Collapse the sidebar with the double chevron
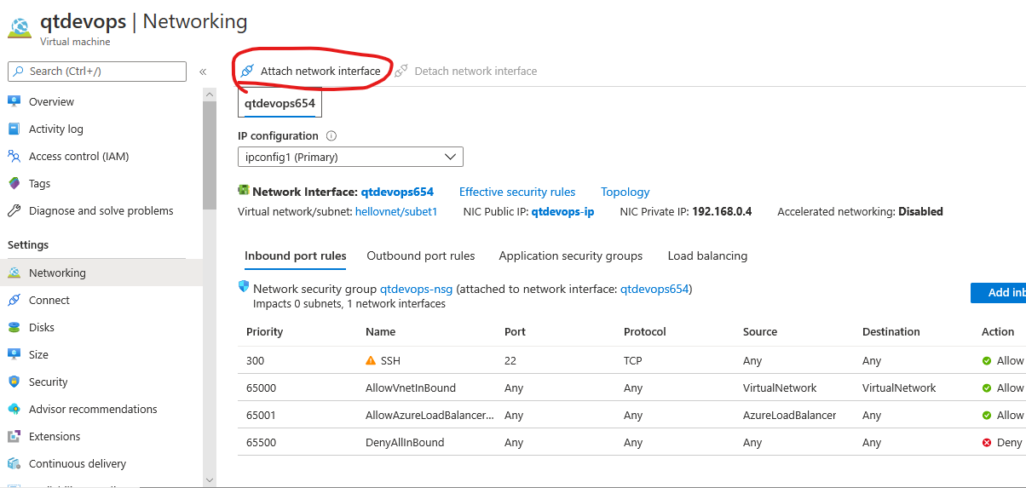This screenshot has height=488, width=1026. pyautogui.click(x=203, y=72)
